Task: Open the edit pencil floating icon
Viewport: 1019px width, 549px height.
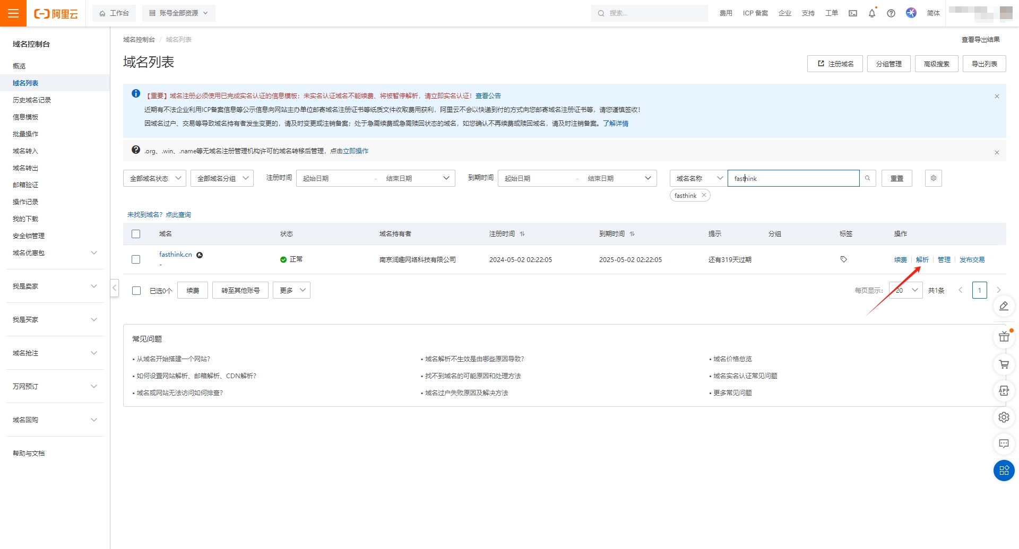Action: (1004, 306)
